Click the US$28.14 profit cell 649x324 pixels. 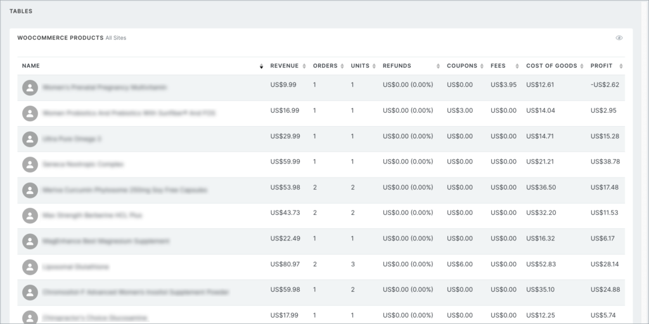pos(604,264)
